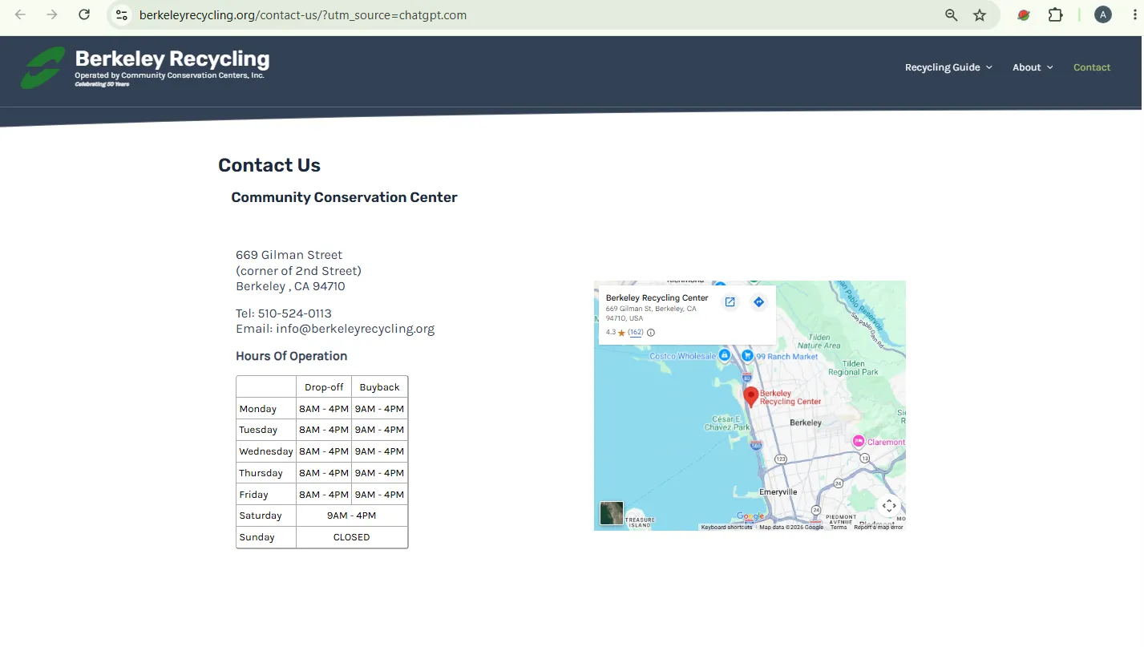This screenshot has width=1144, height=647.
Task: Expand the Recycling Guide menu
Action: point(948,67)
